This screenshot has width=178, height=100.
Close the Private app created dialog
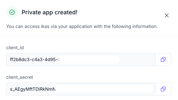167,16
